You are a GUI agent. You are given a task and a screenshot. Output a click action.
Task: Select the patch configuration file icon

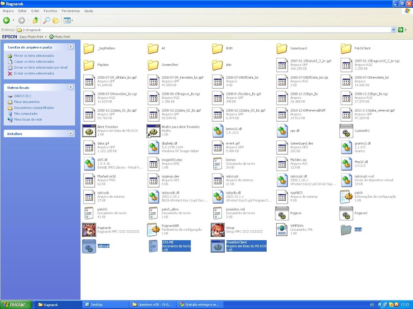(x=346, y=197)
